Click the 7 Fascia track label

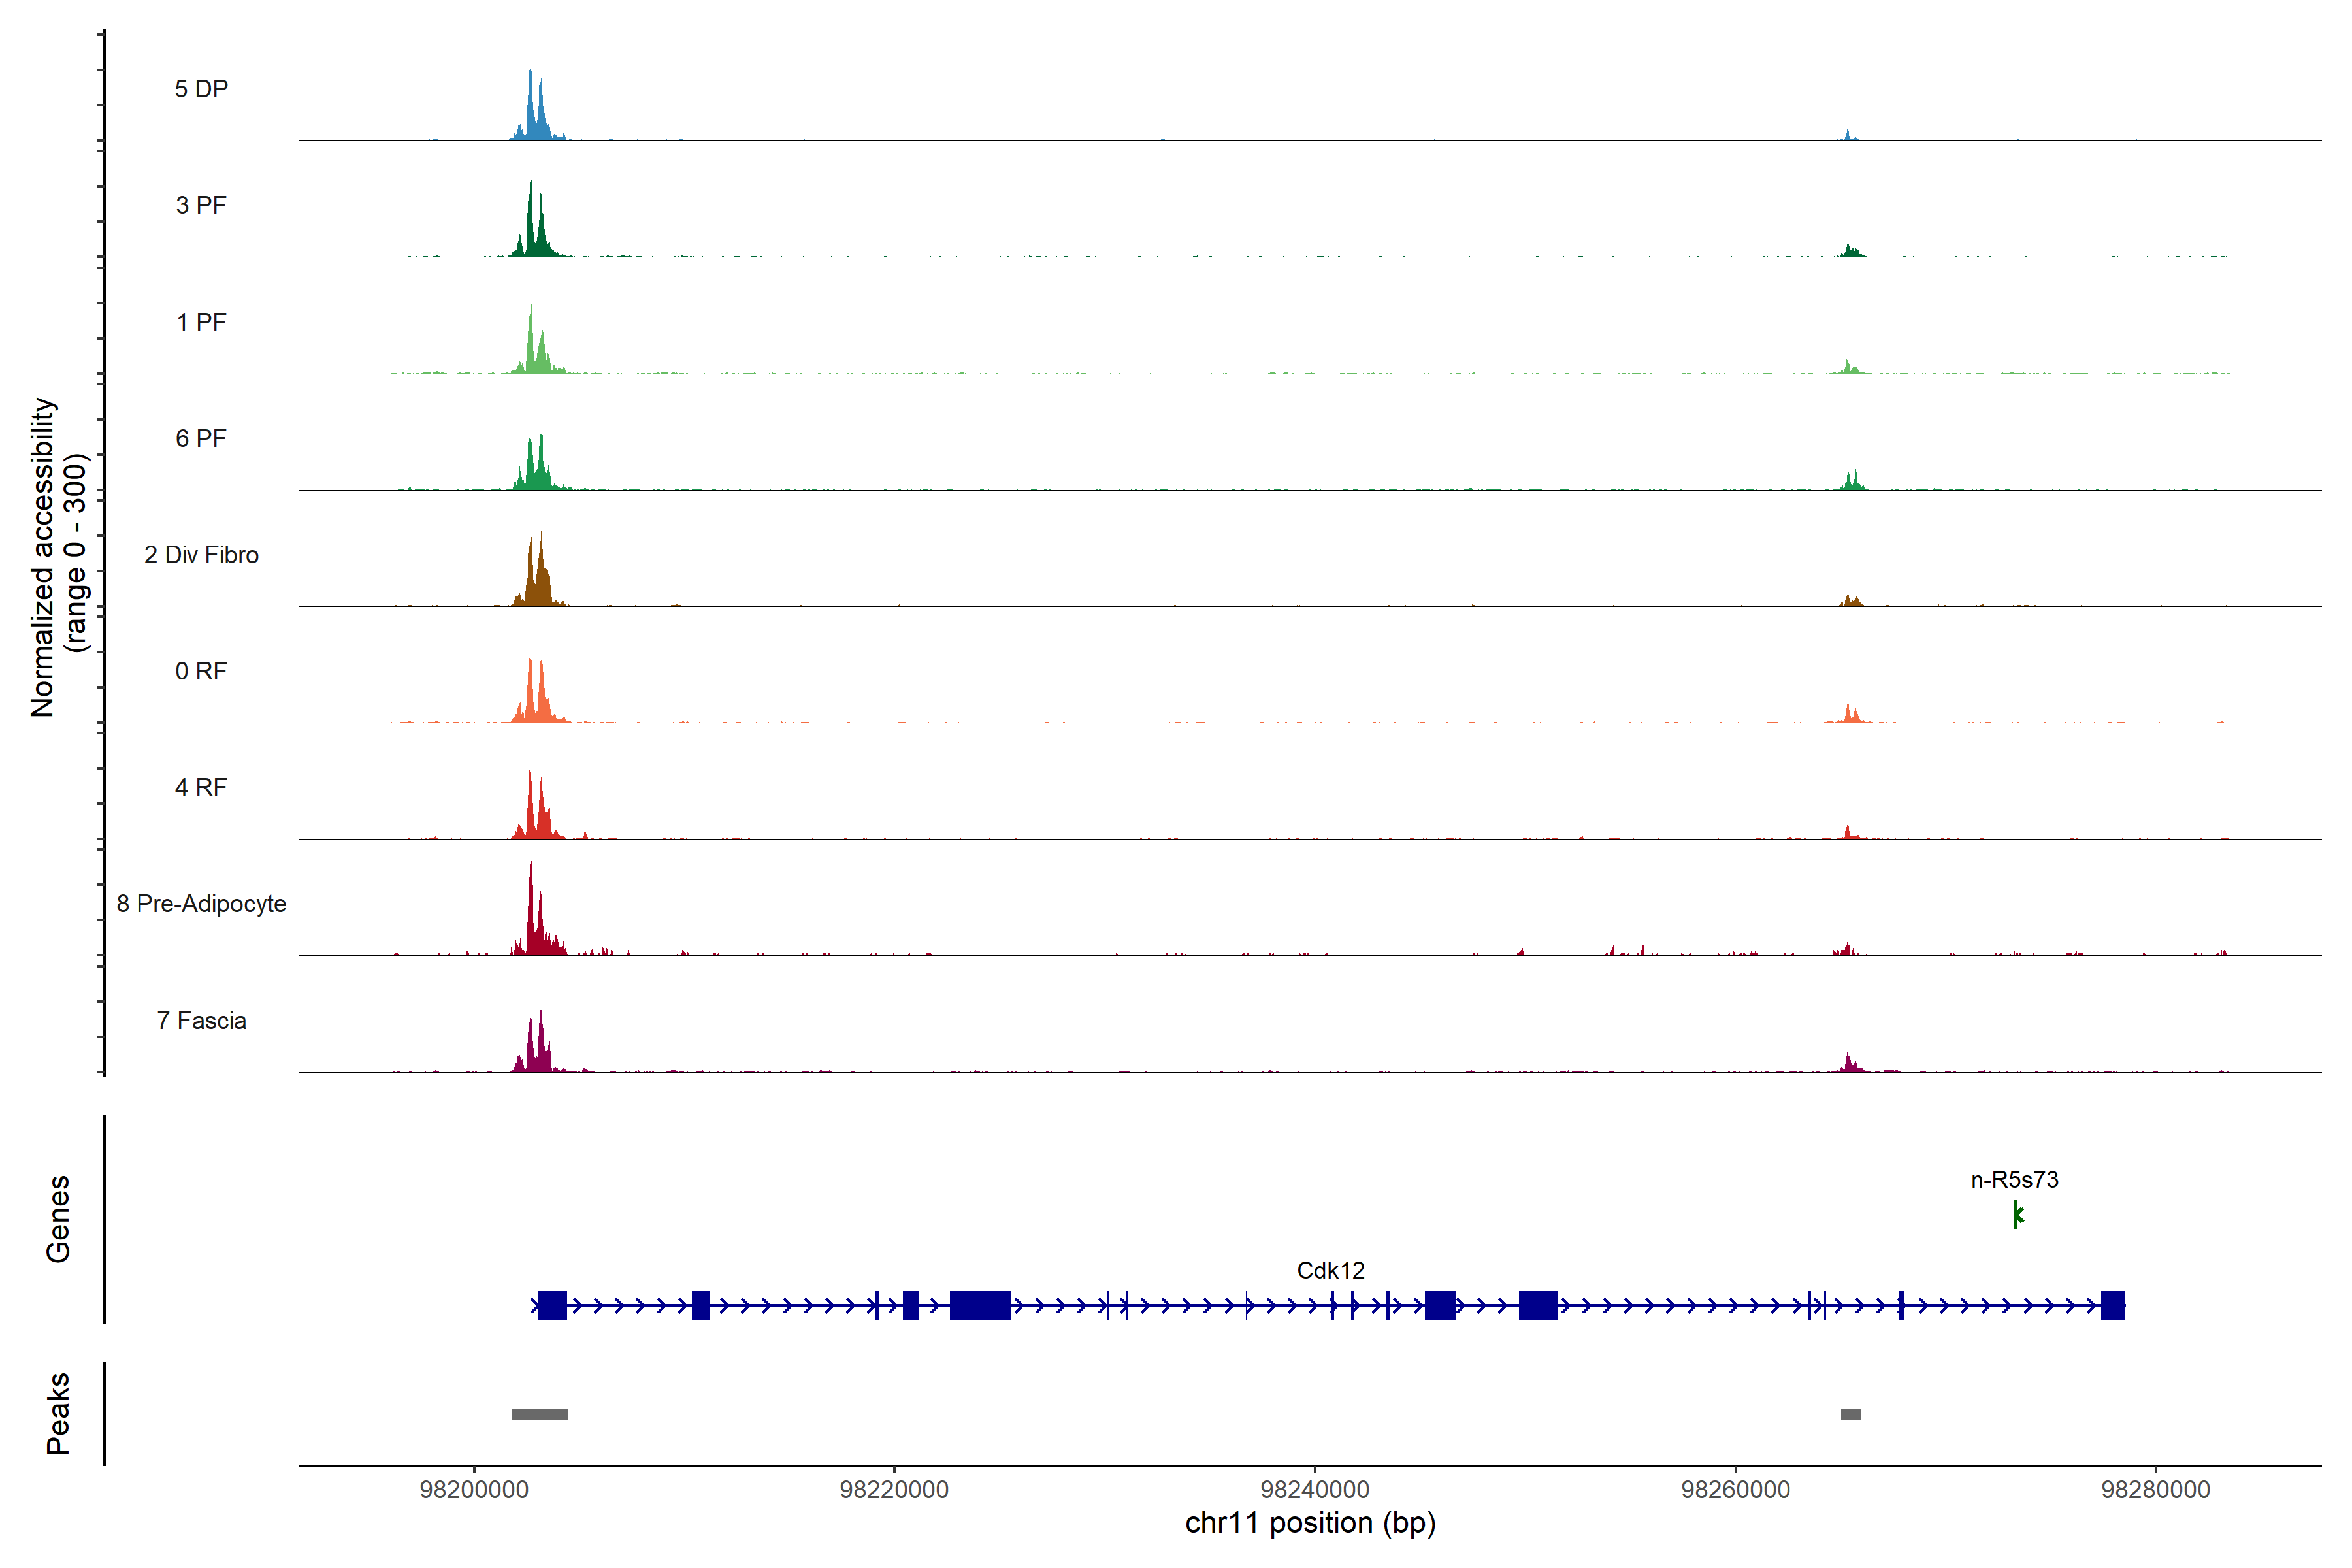[x=201, y=1021]
